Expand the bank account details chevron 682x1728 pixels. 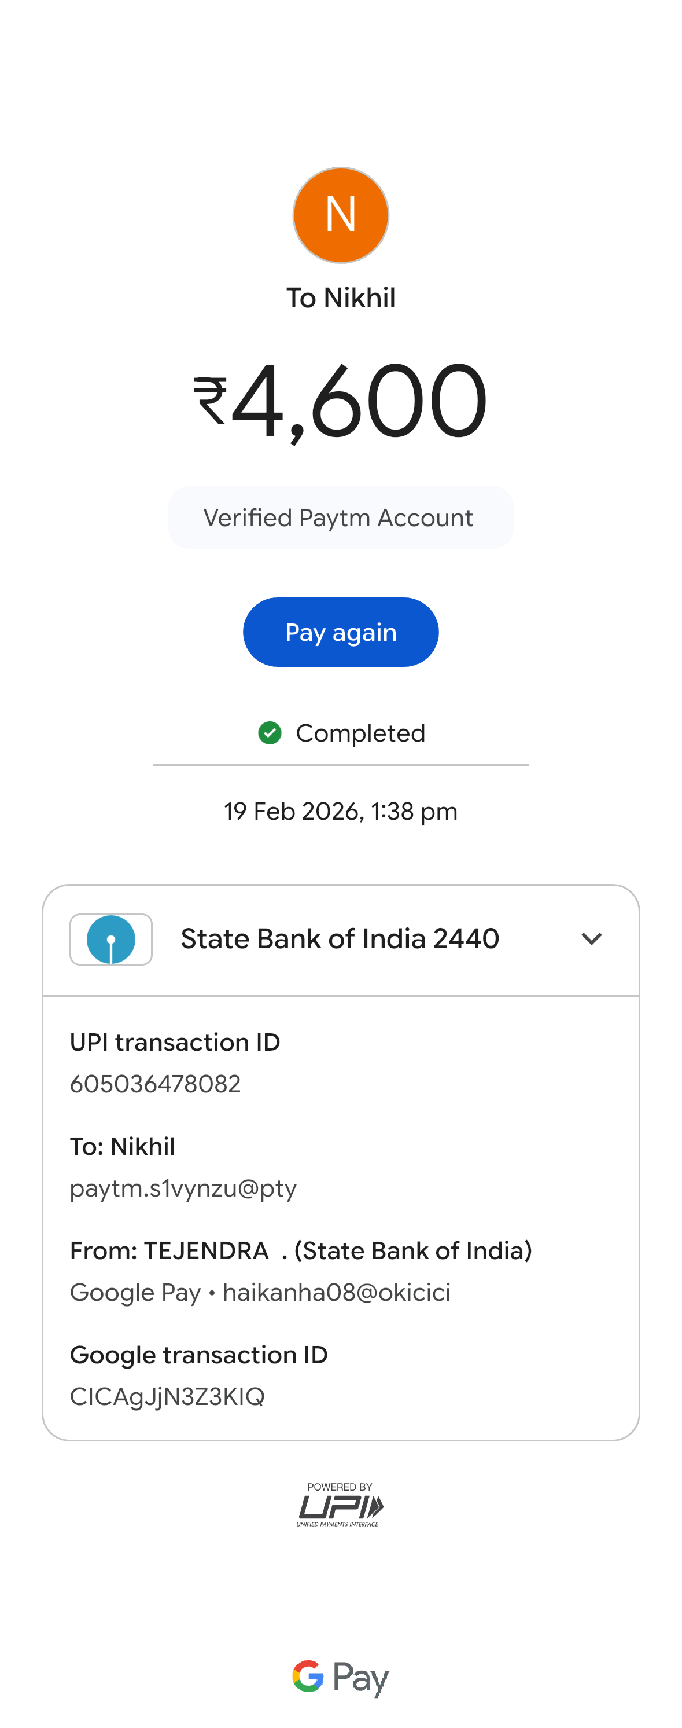591,939
